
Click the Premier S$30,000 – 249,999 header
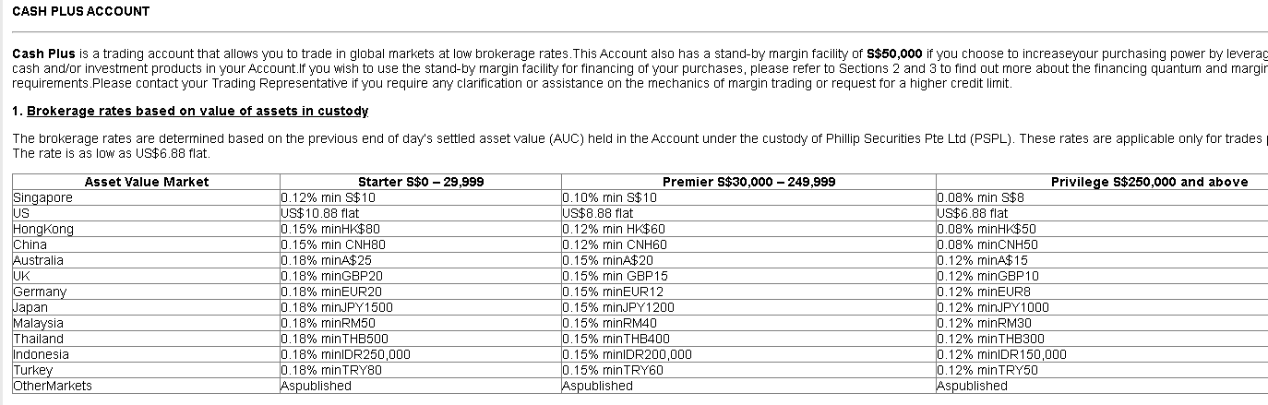(x=748, y=182)
